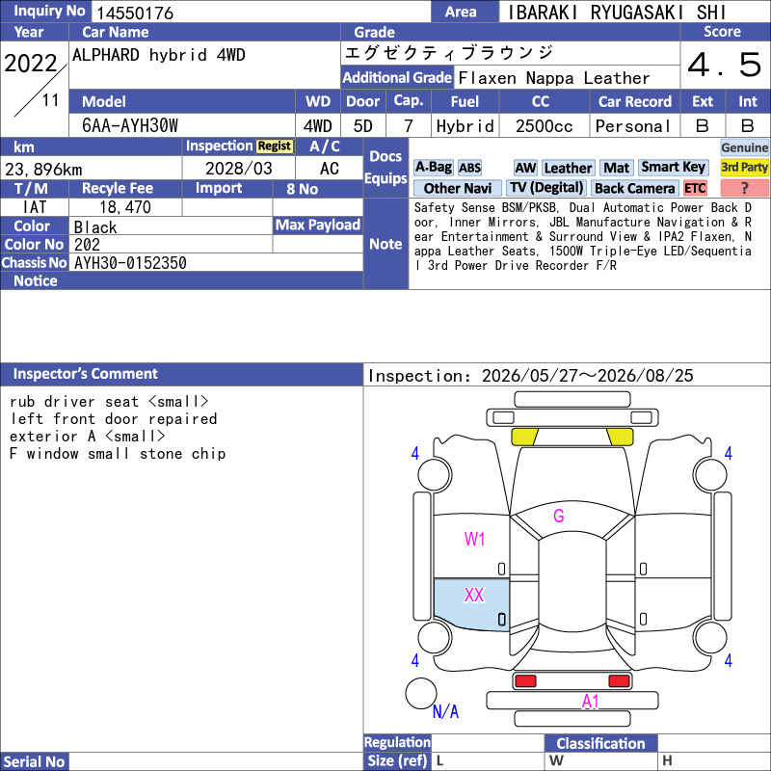Click the N/A spare tire label
Image resolution: width=771 pixels, height=771 pixels.
pyautogui.click(x=445, y=711)
